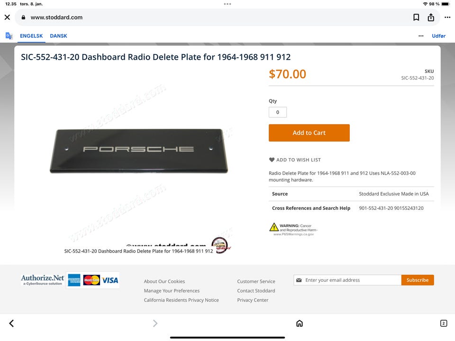Tap the Porsche plate product image
Viewport: 455px width, 341px height.
(139, 151)
